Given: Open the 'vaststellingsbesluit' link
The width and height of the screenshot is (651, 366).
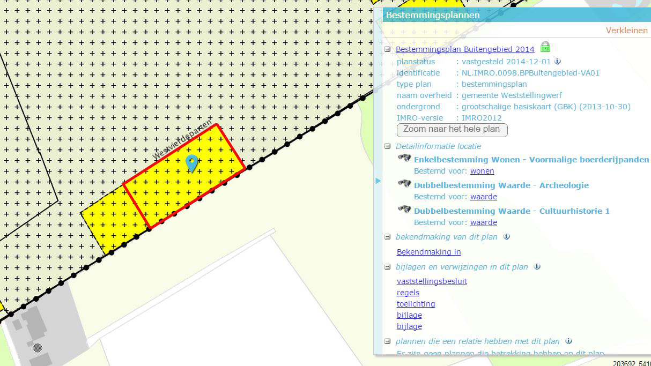Looking at the screenshot, I should click(432, 281).
